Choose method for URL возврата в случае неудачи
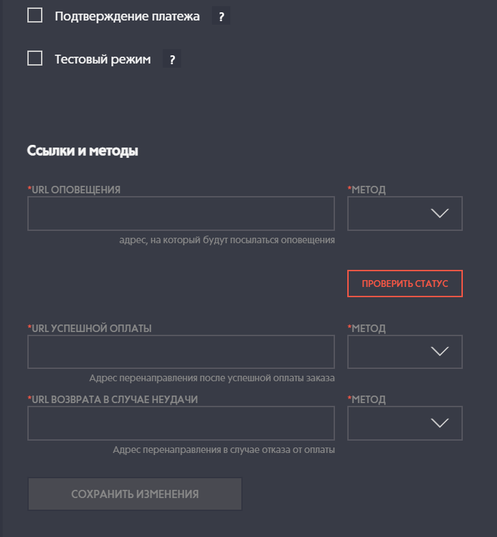This screenshot has width=497, height=537. coord(405,424)
